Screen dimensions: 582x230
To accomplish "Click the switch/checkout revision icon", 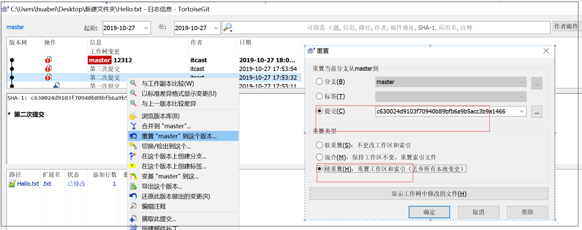I will [133, 146].
